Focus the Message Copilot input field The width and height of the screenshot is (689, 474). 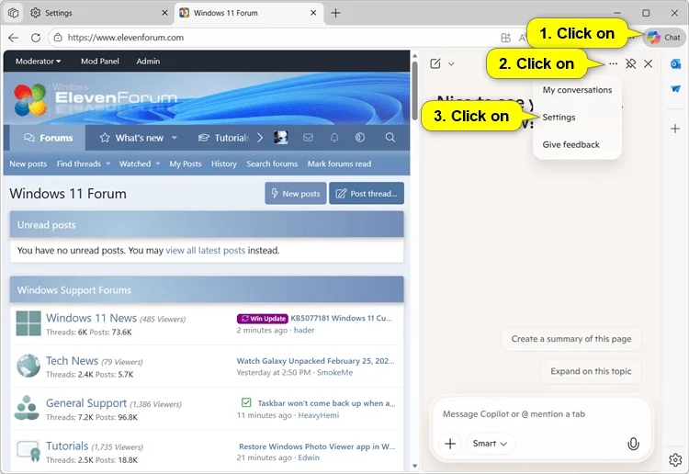tap(540, 413)
